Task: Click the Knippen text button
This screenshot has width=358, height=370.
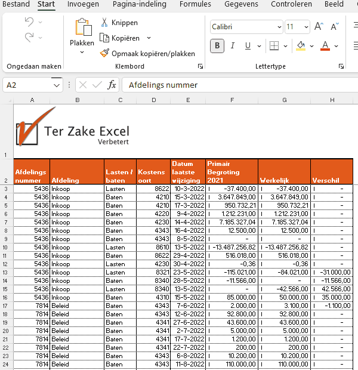Action: coord(124,23)
